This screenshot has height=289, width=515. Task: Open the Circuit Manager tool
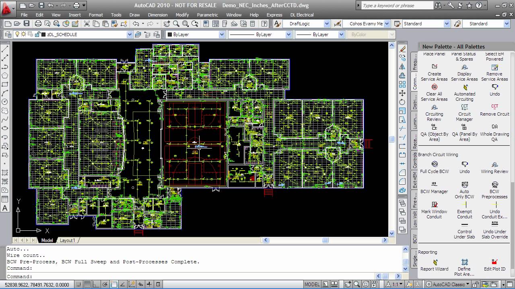coord(464,107)
